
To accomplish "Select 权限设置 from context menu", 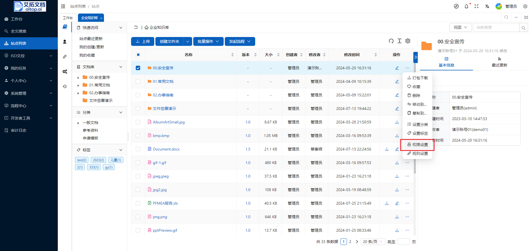I will (x=417, y=145).
